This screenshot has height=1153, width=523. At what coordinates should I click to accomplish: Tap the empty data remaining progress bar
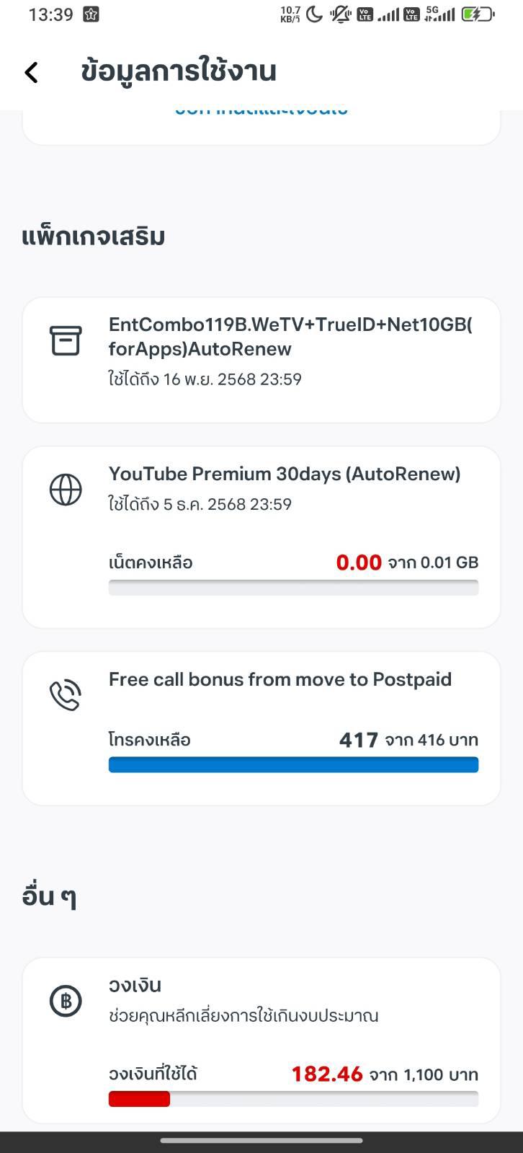293,588
